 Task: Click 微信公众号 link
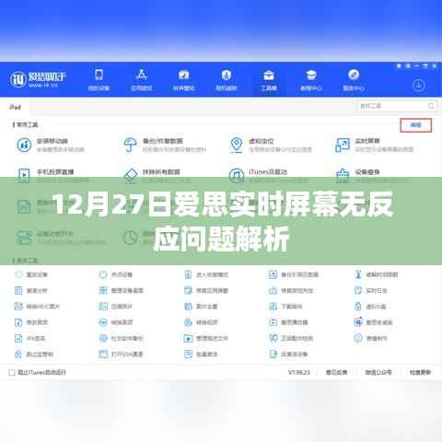coord(378,372)
